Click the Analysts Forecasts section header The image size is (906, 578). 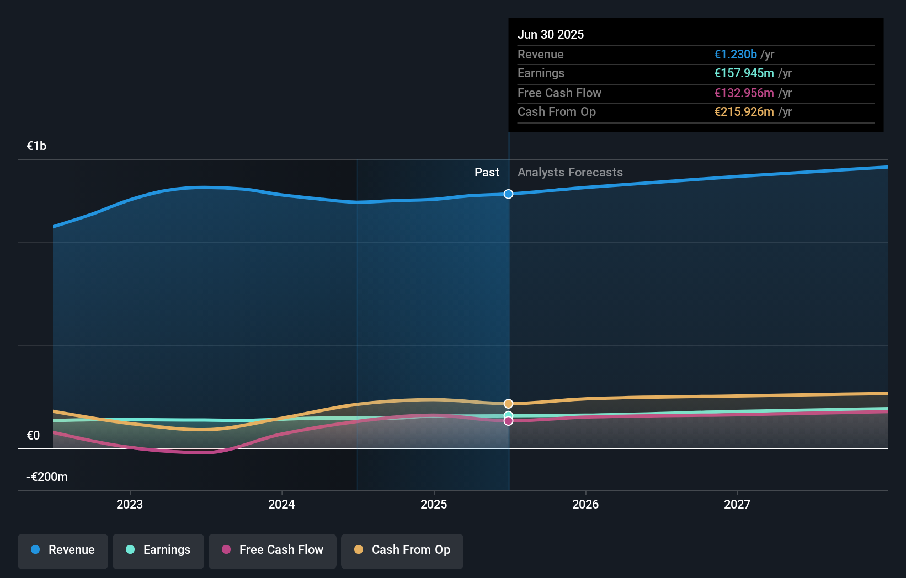[x=570, y=172]
